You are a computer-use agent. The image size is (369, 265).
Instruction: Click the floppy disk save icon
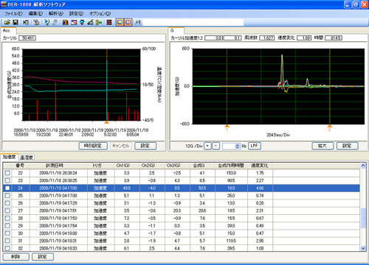pos(15,22)
